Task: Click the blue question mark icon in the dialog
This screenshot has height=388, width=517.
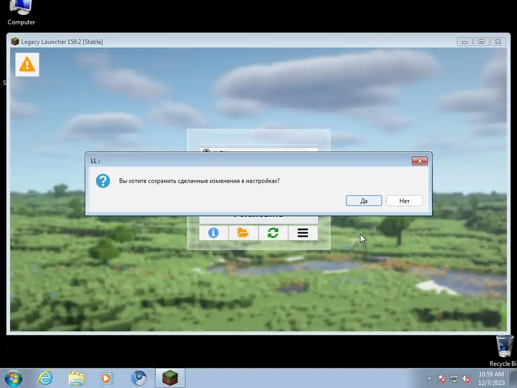Action: [x=103, y=181]
